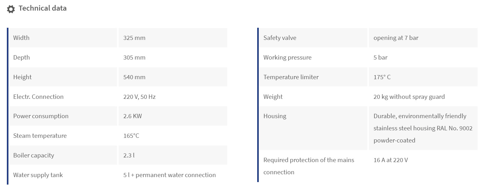Select the Height 540 mm value
Image resolution: width=481 pixels, height=188 pixels.
point(134,77)
